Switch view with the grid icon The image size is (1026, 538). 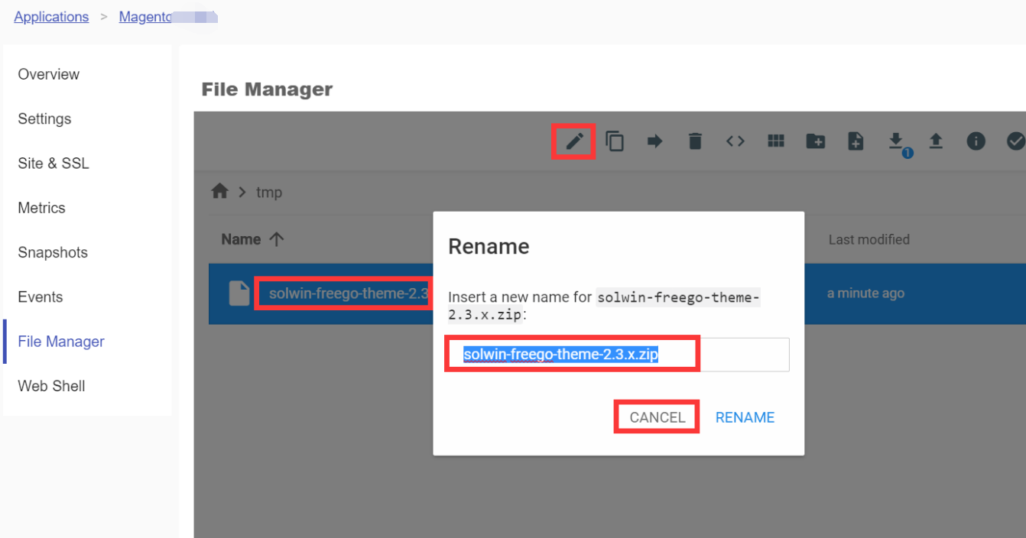pyautogui.click(x=776, y=141)
